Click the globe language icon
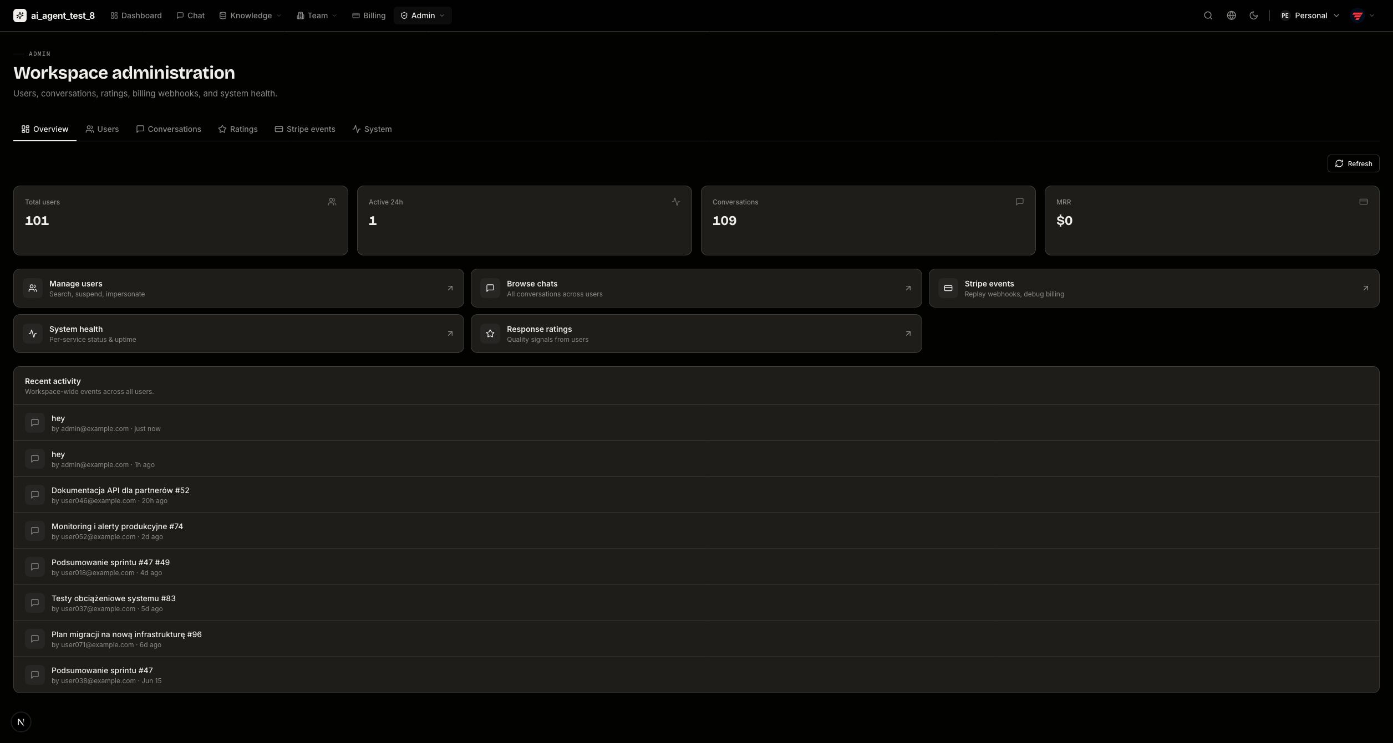 click(1231, 16)
